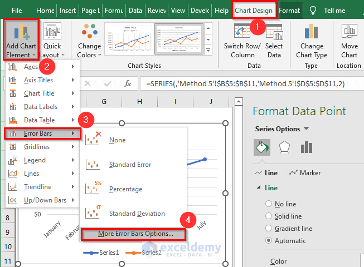The height and width of the screenshot is (267, 364).
Task: Switch to the Insert tab
Action: pyautogui.click(x=67, y=11)
